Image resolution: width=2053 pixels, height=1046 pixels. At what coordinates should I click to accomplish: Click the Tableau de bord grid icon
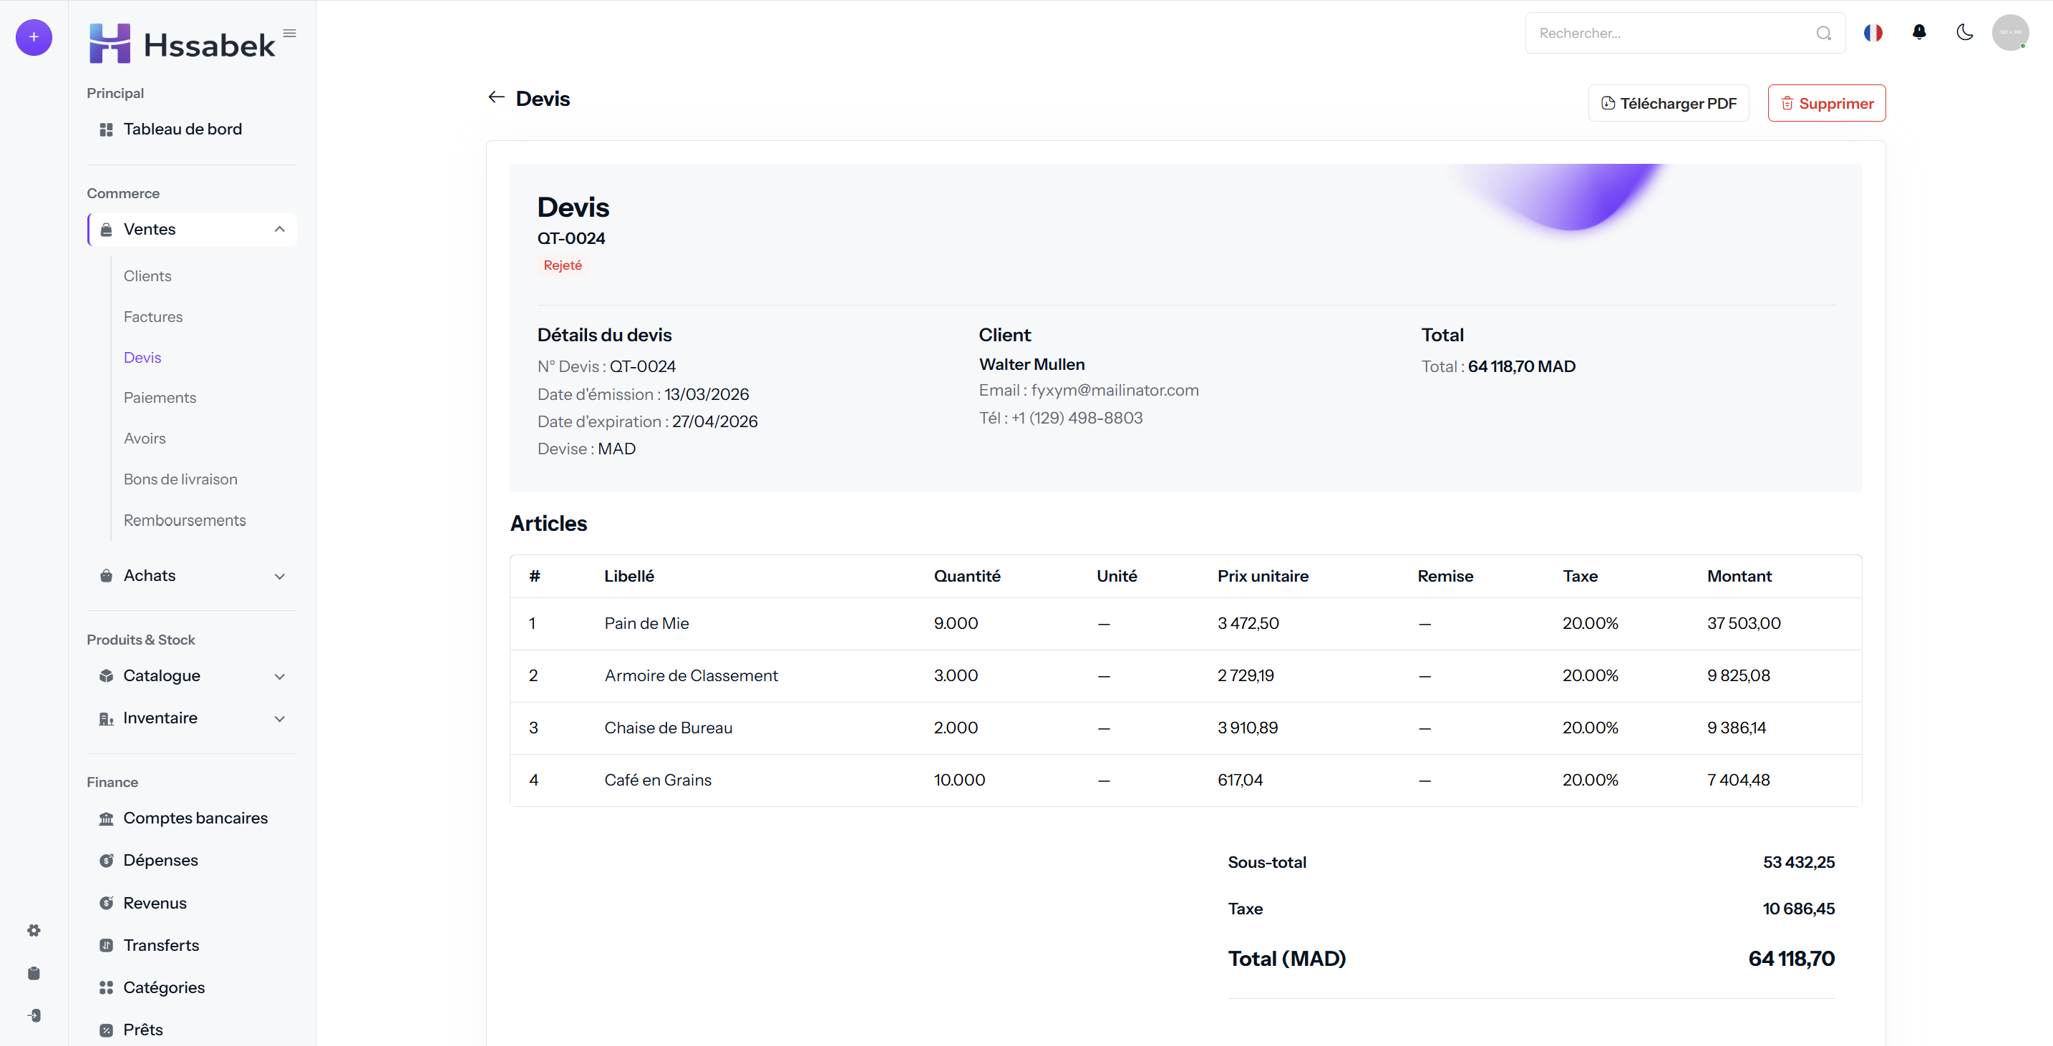pyautogui.click(x=106, y=129)
